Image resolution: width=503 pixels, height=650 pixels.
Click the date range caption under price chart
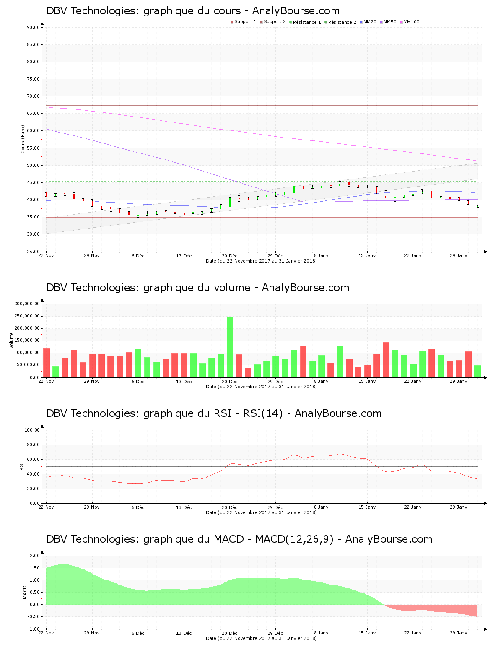point(261,261)
